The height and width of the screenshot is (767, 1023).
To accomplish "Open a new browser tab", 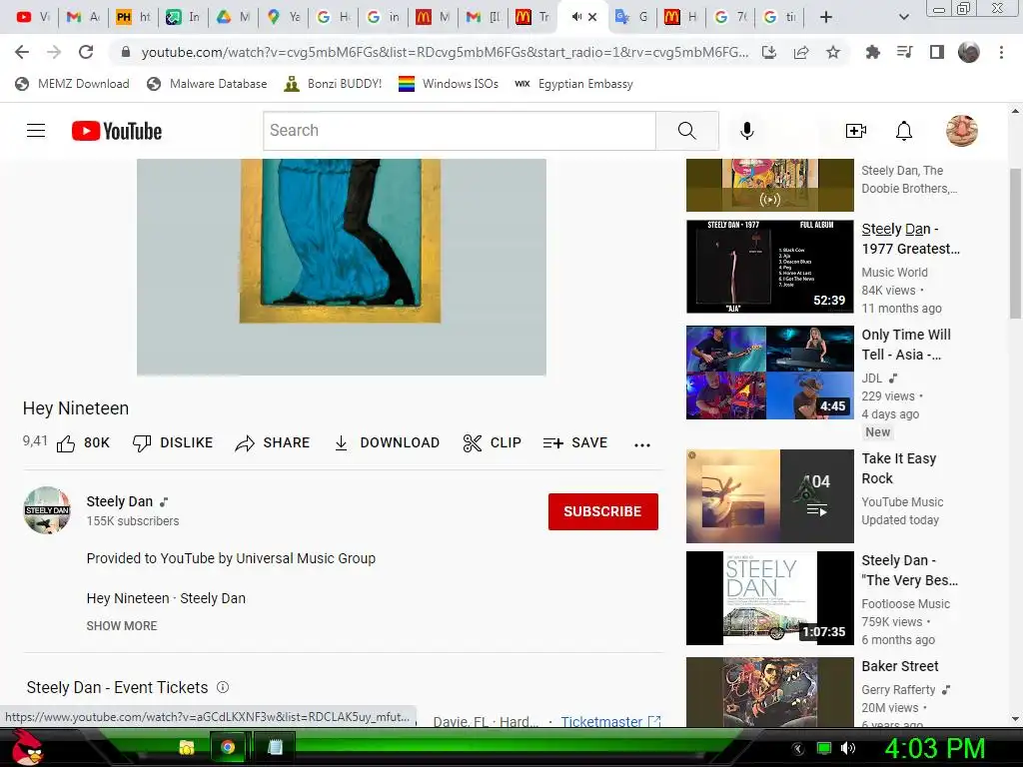I will (826, 17).
